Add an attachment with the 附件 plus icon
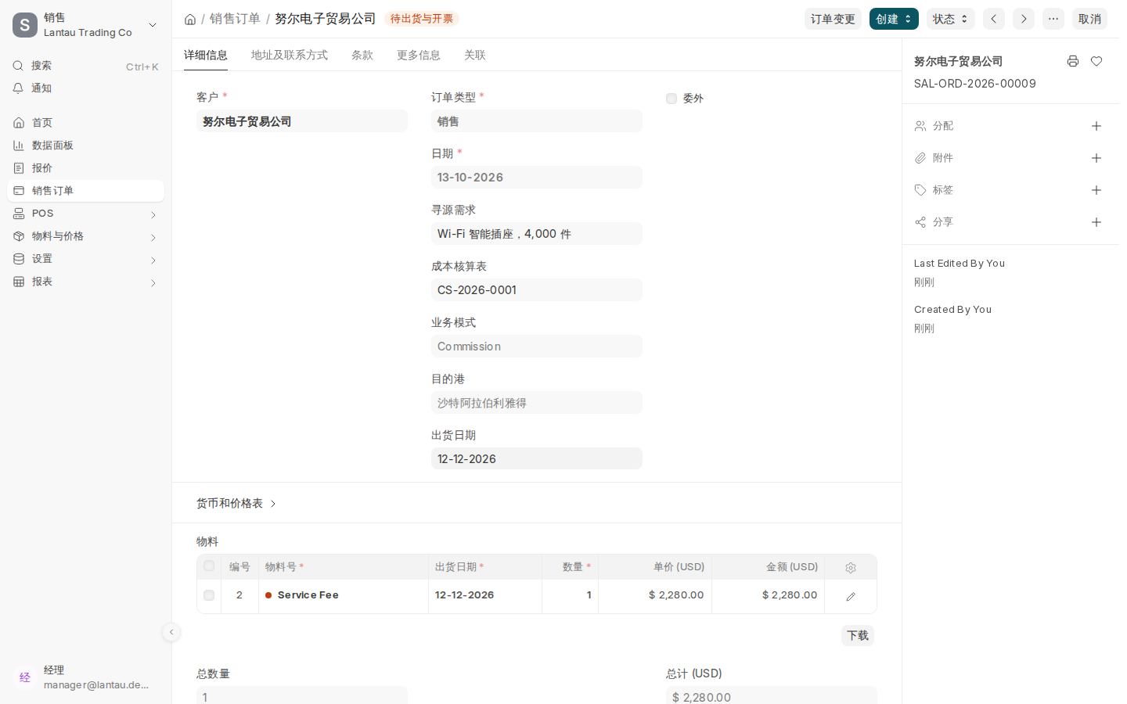The image size is (1127, 704). pos(1096,158)
